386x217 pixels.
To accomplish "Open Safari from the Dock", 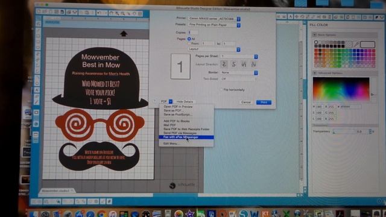I will (90, 214).
